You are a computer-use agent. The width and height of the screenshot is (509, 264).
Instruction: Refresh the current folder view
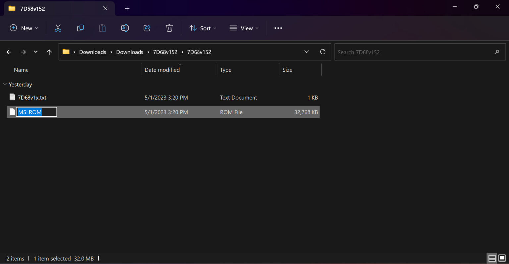(x=323, y=52)
